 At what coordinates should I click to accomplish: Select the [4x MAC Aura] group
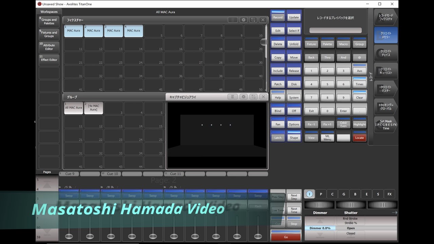point(94,108)
